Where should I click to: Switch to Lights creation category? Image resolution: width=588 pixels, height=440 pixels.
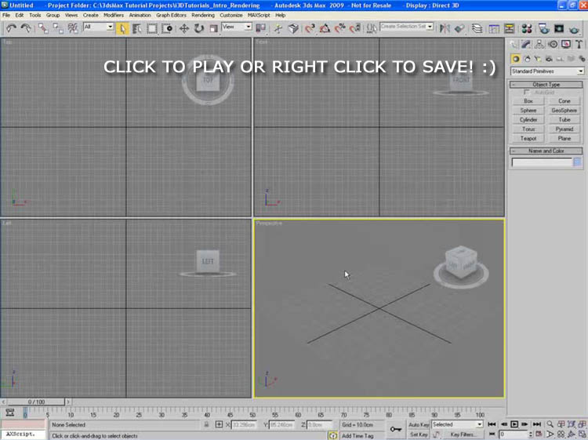pos(537,59)
